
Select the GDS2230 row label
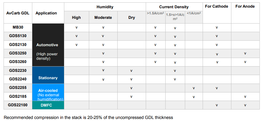pos(18,70)
